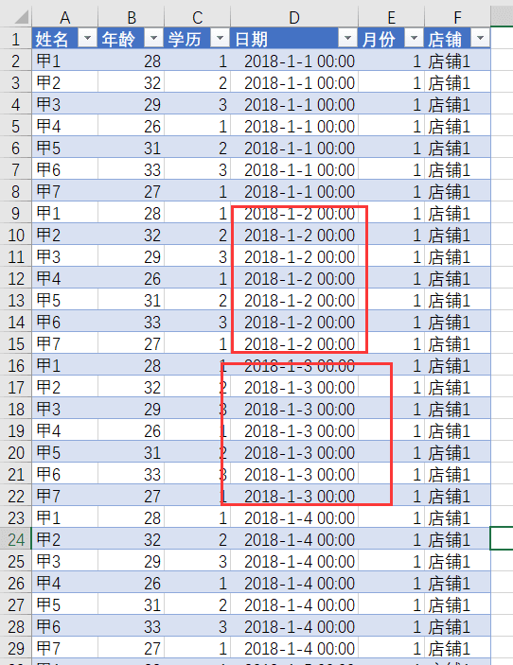This screenshot has width=513, height=665.
Task: Open the 年龄 column filter dropdown
Action: (153, 39)
